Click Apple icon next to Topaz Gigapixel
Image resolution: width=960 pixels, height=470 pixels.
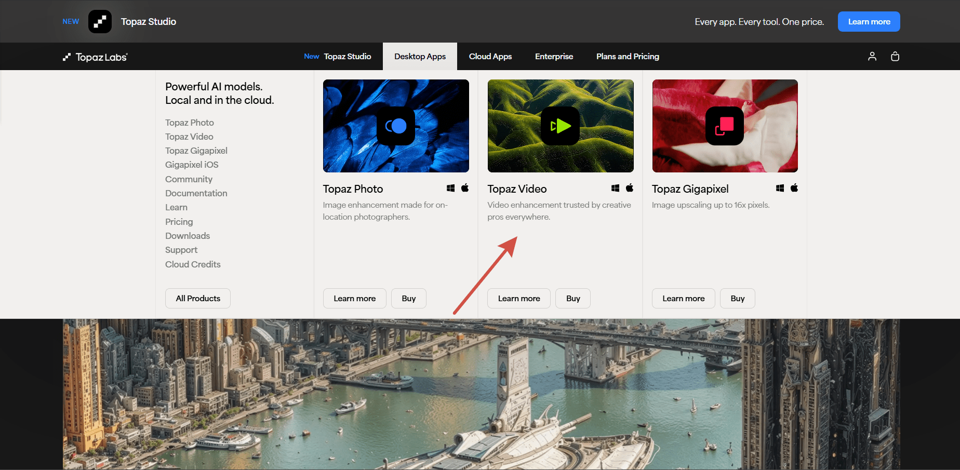click(794, 187)
